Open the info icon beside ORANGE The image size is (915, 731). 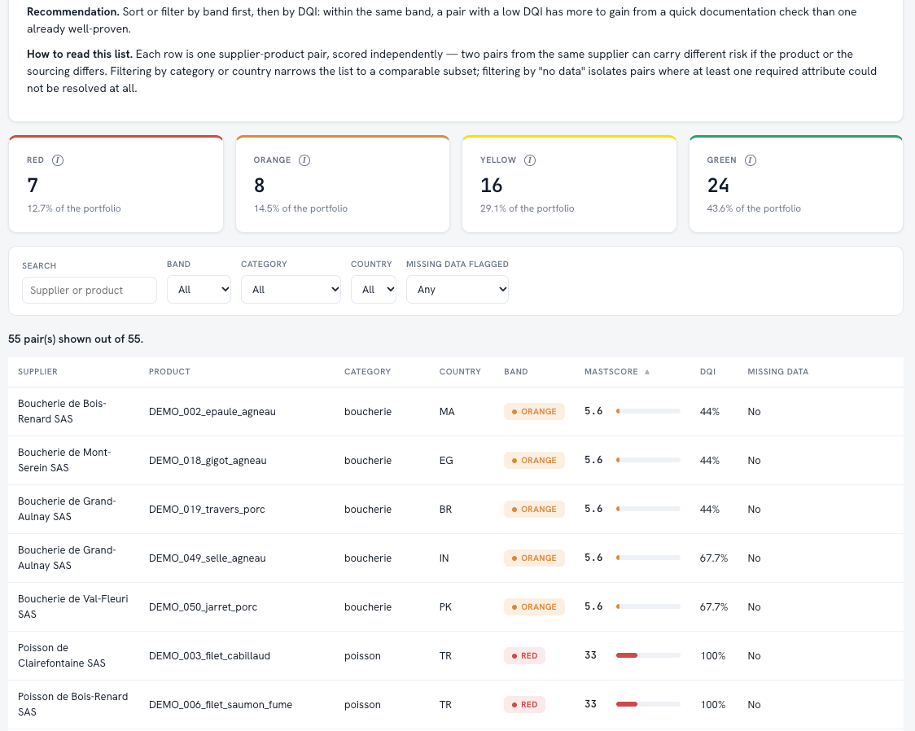tap(304, 160)
